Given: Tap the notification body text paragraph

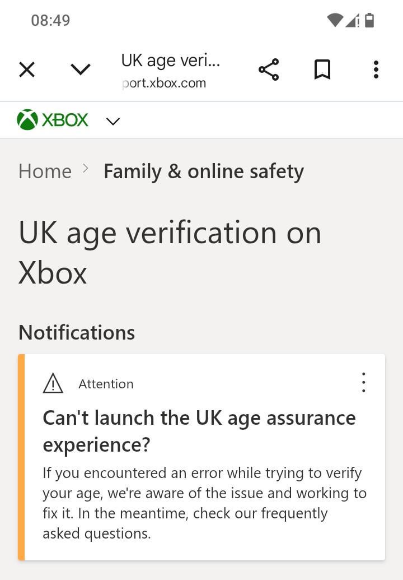Looking at the screenshot, I should pos(204,503).
